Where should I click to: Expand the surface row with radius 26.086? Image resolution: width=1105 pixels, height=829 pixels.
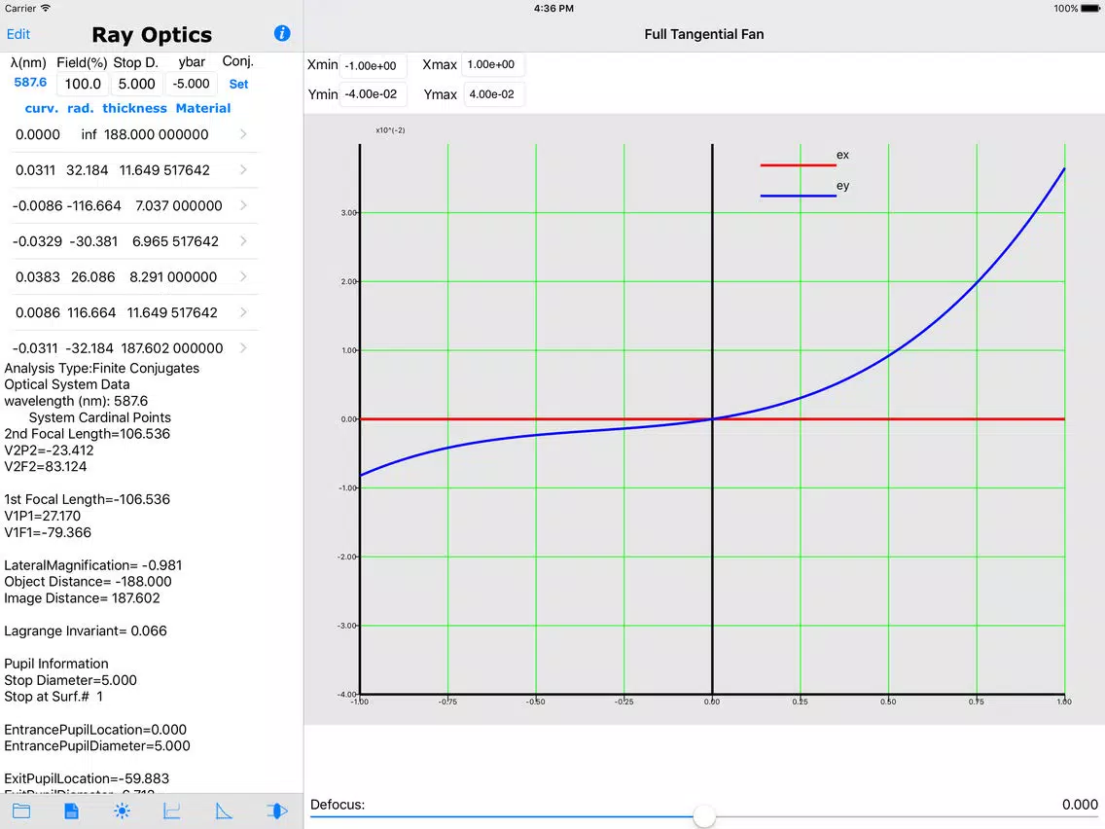(132, 276)
